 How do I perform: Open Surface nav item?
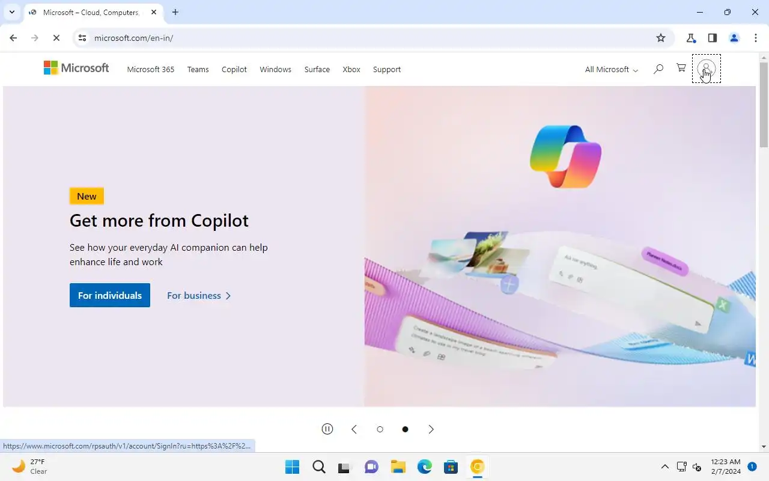pos(317,69)
